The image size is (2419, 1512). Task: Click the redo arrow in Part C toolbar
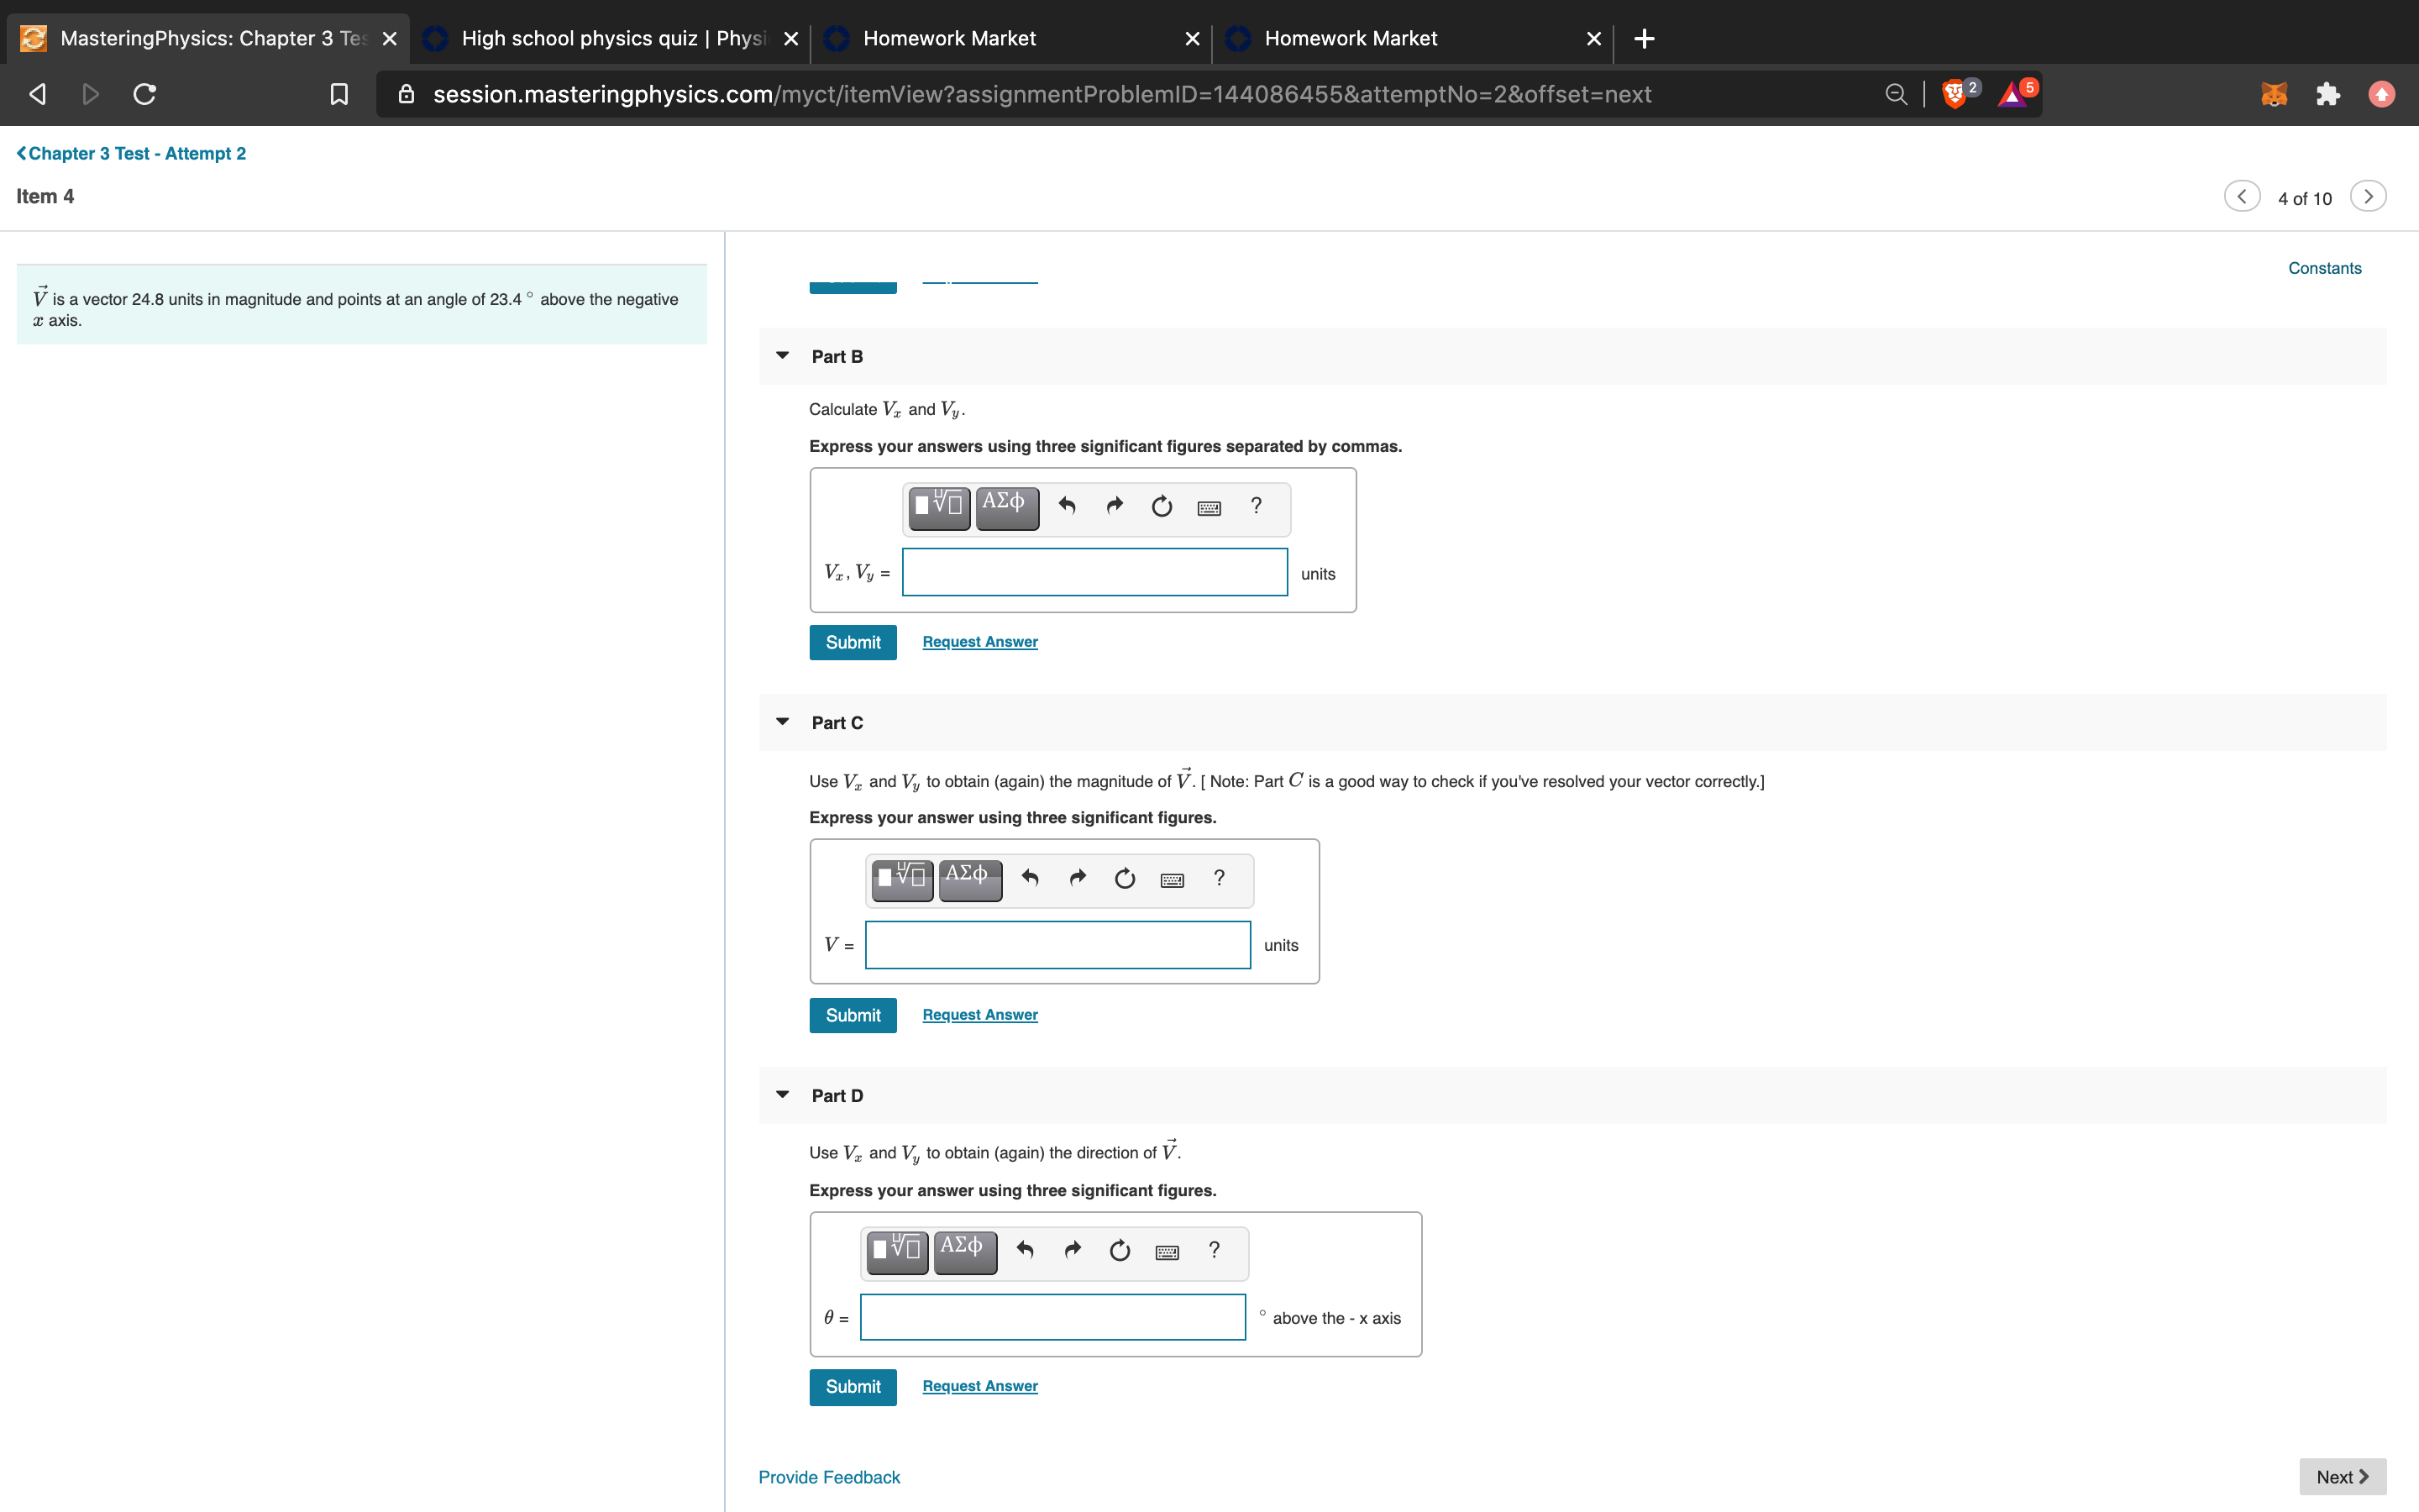click(x=1077, y=878)
